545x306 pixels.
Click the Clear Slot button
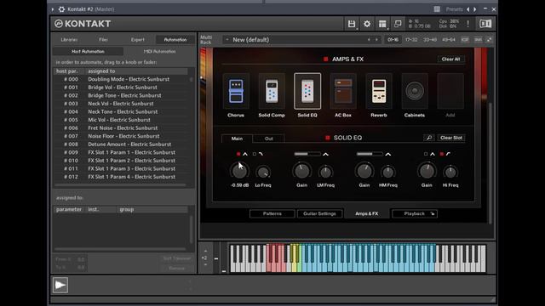click(451, 138)
